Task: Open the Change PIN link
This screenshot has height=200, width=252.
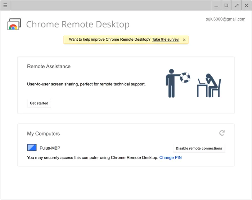Action: pyautogui.click(x=170, y=157)
